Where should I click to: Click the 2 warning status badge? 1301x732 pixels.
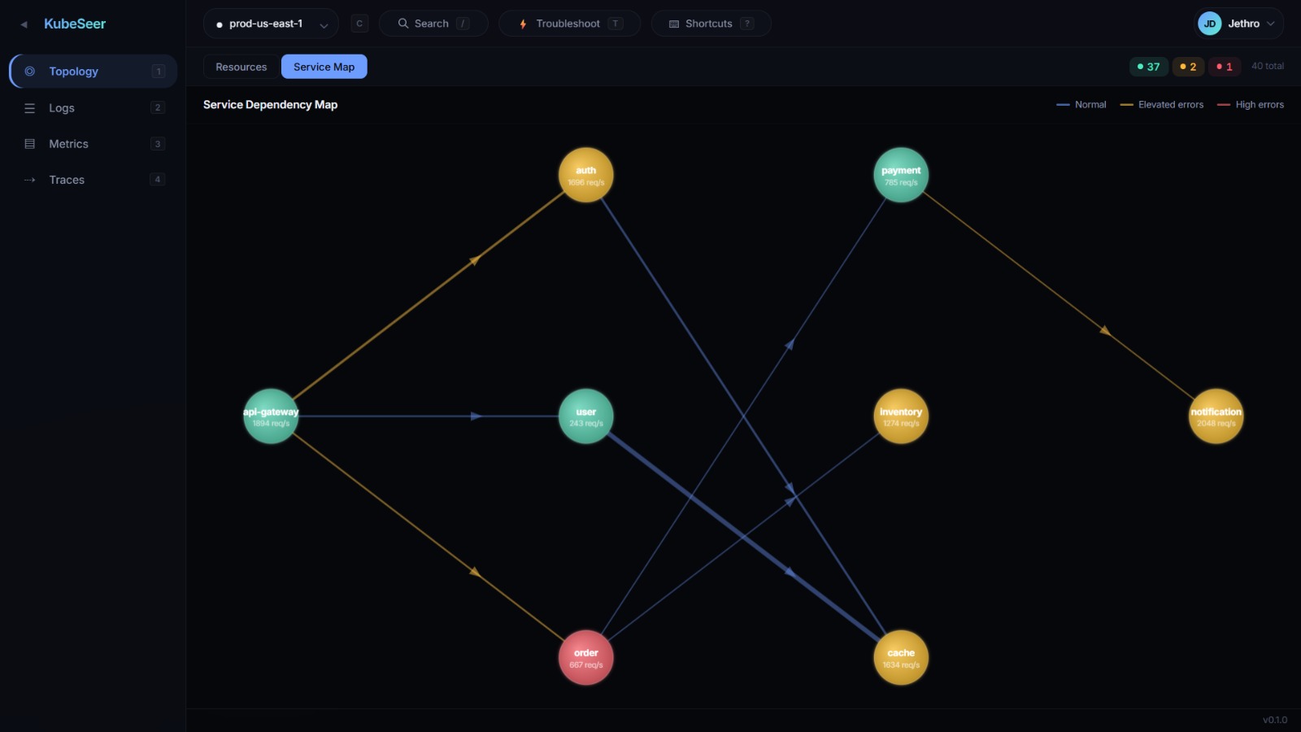click(x=1188, y=67)
